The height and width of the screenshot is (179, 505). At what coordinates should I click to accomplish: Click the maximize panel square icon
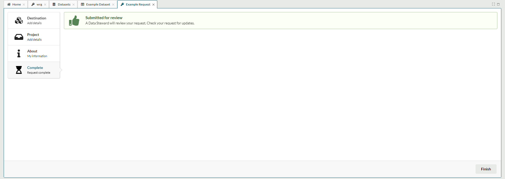tap(498, 4)
